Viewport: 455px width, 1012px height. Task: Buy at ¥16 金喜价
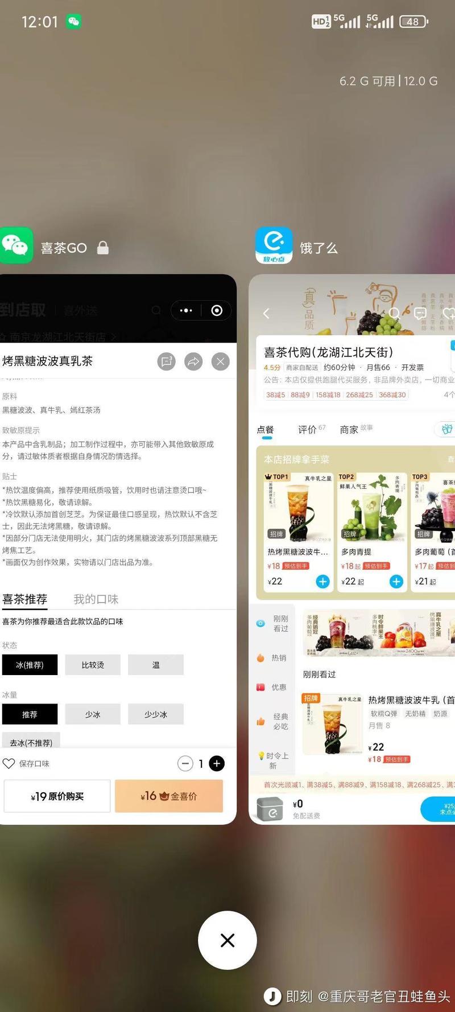(x=169, y=796)
